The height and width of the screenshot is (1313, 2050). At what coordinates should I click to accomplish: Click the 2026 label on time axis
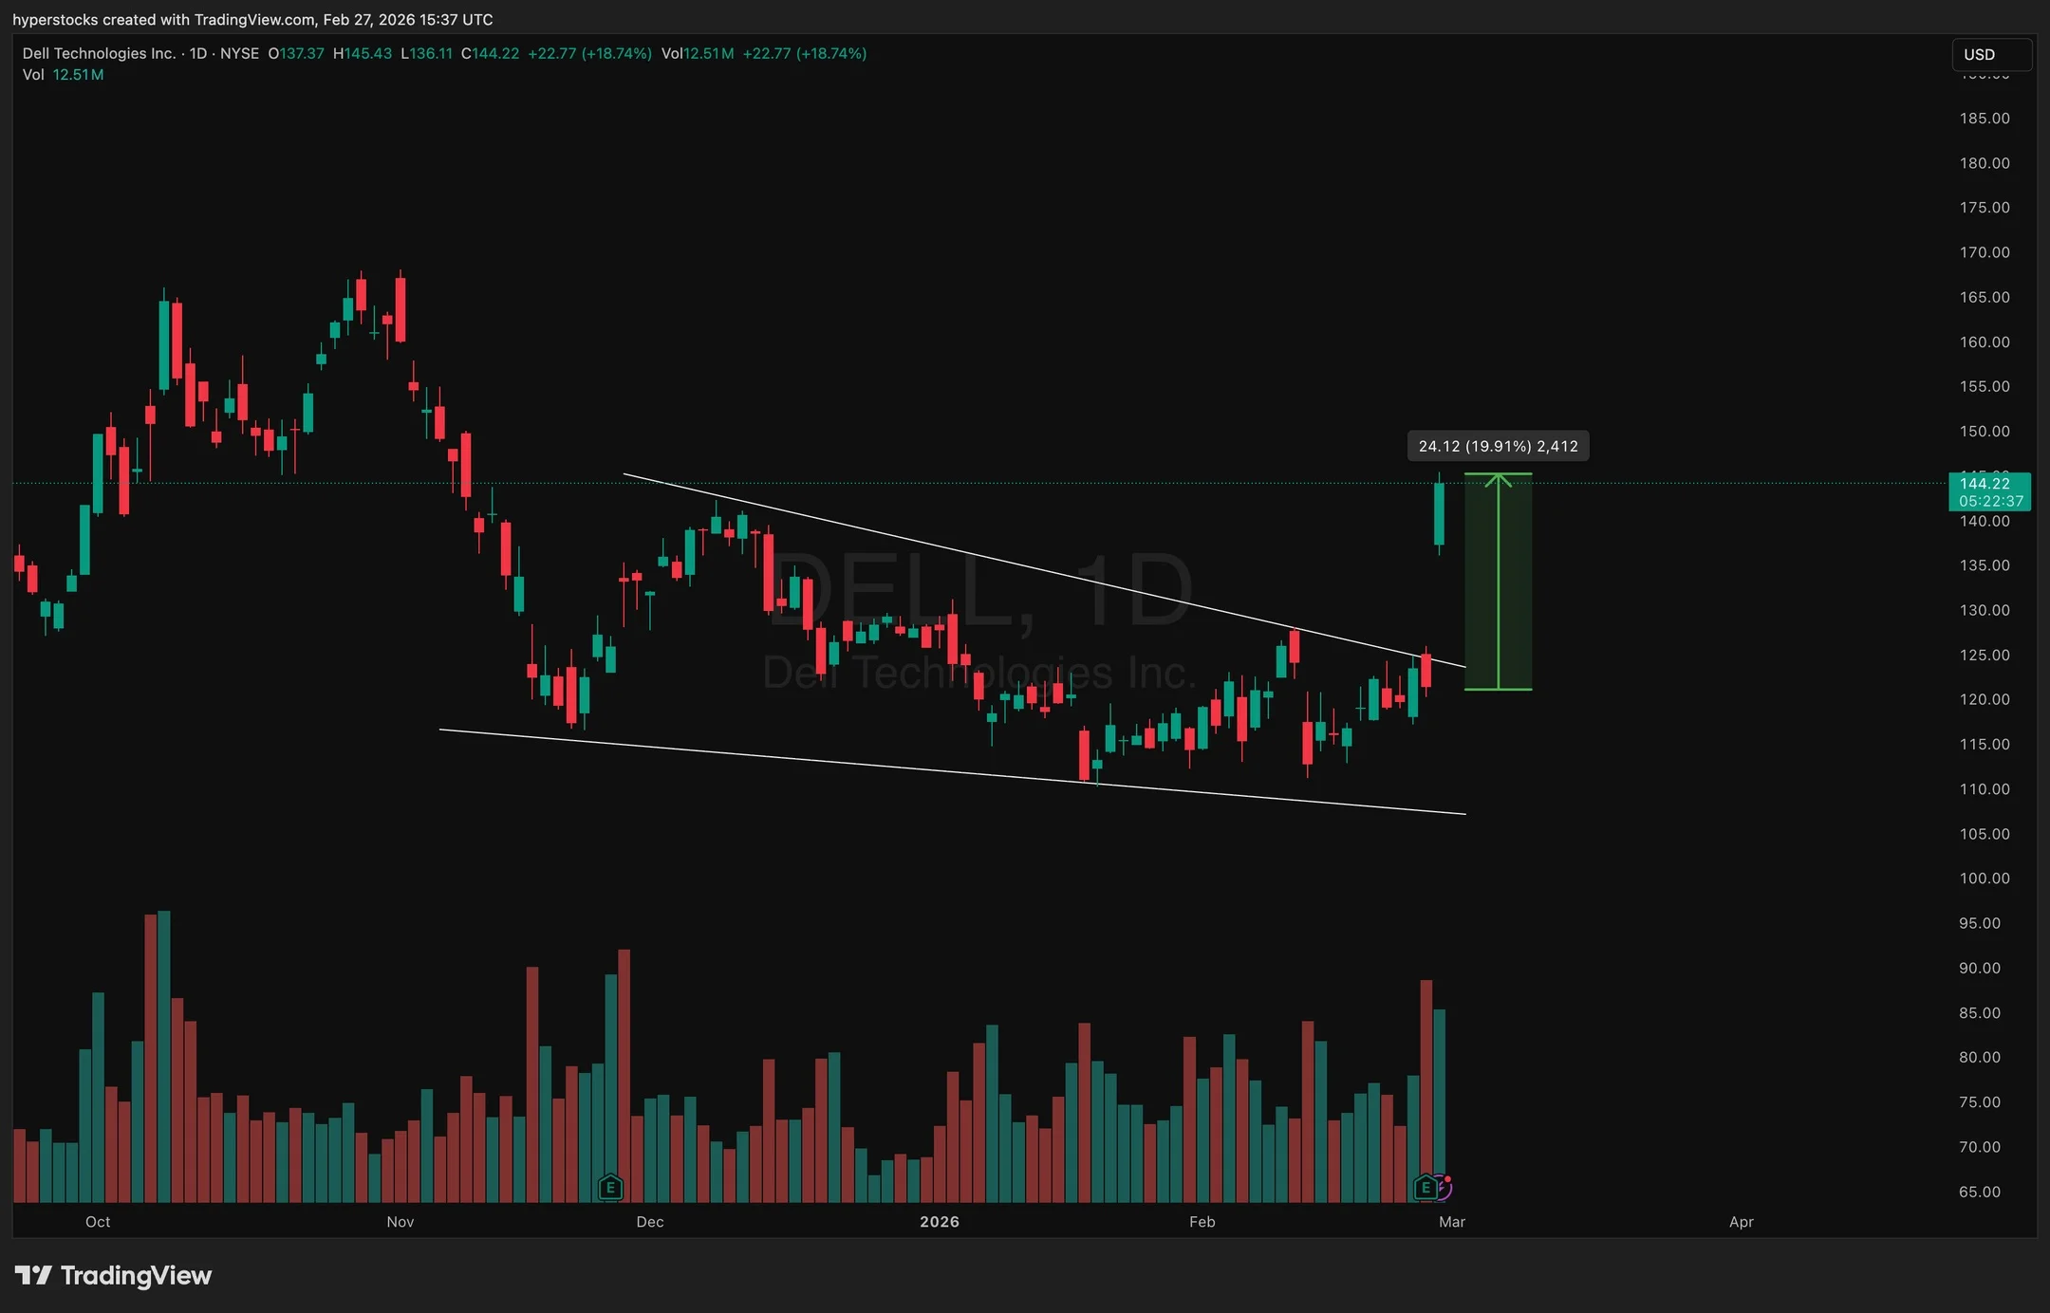click(x=940, y=1222)
